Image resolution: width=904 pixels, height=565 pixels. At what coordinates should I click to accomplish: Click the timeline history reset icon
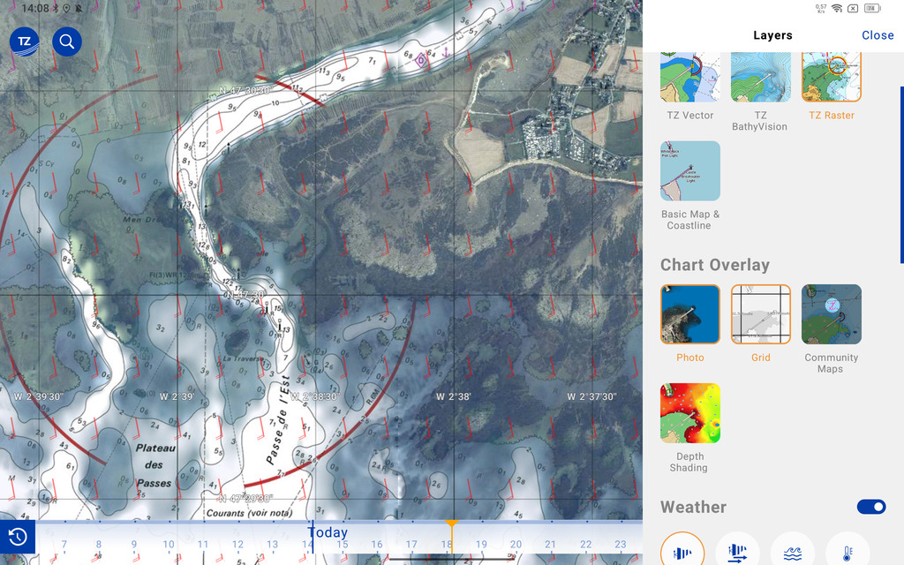tap(17, 537)
